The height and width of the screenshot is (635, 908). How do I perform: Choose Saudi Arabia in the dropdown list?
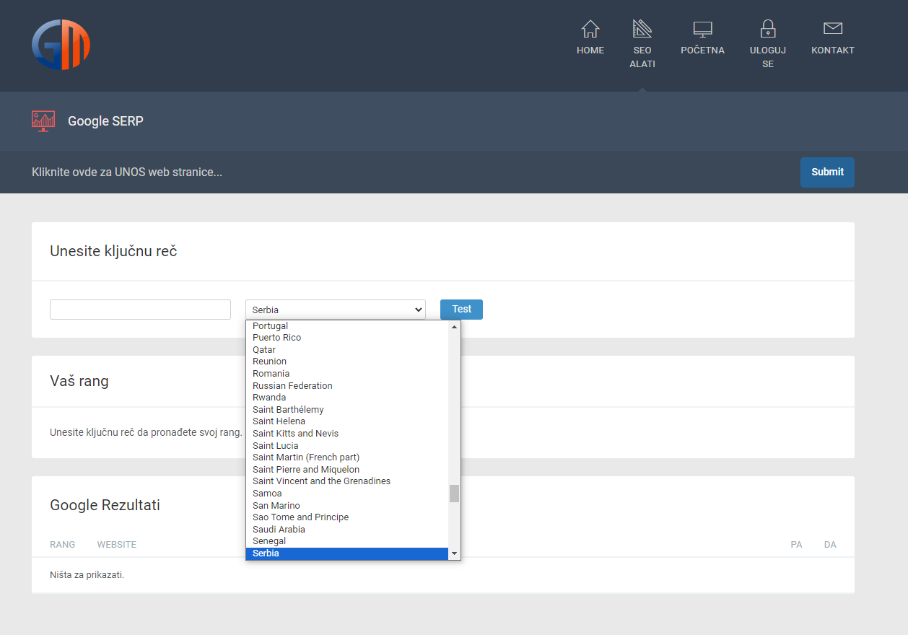(279, 530)
